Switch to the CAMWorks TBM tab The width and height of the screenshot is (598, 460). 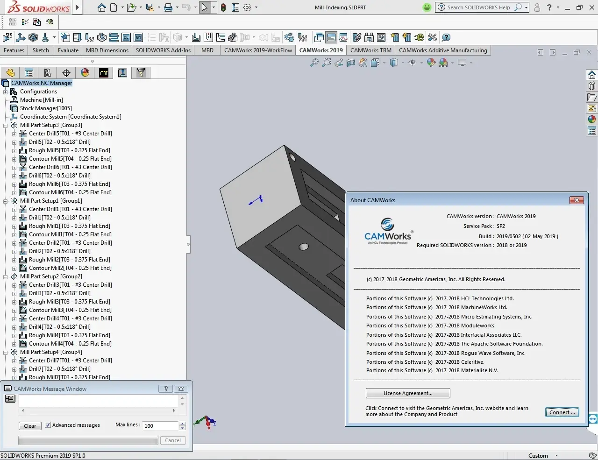371,50
